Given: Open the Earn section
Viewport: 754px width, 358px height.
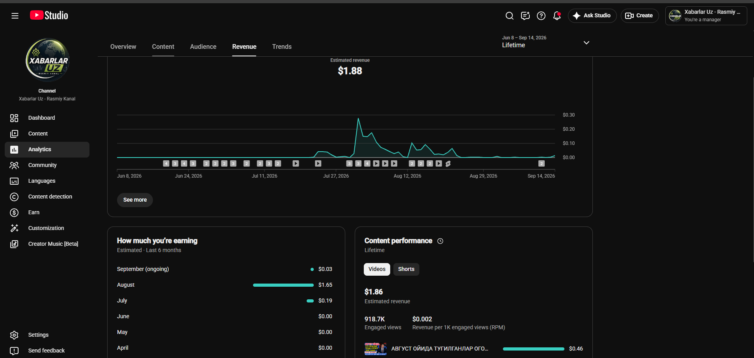Looking at the screenshot, I should pos(47,212).
